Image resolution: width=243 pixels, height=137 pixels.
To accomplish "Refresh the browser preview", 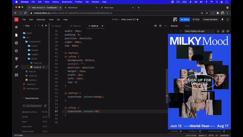I will (x=181, y=31).
